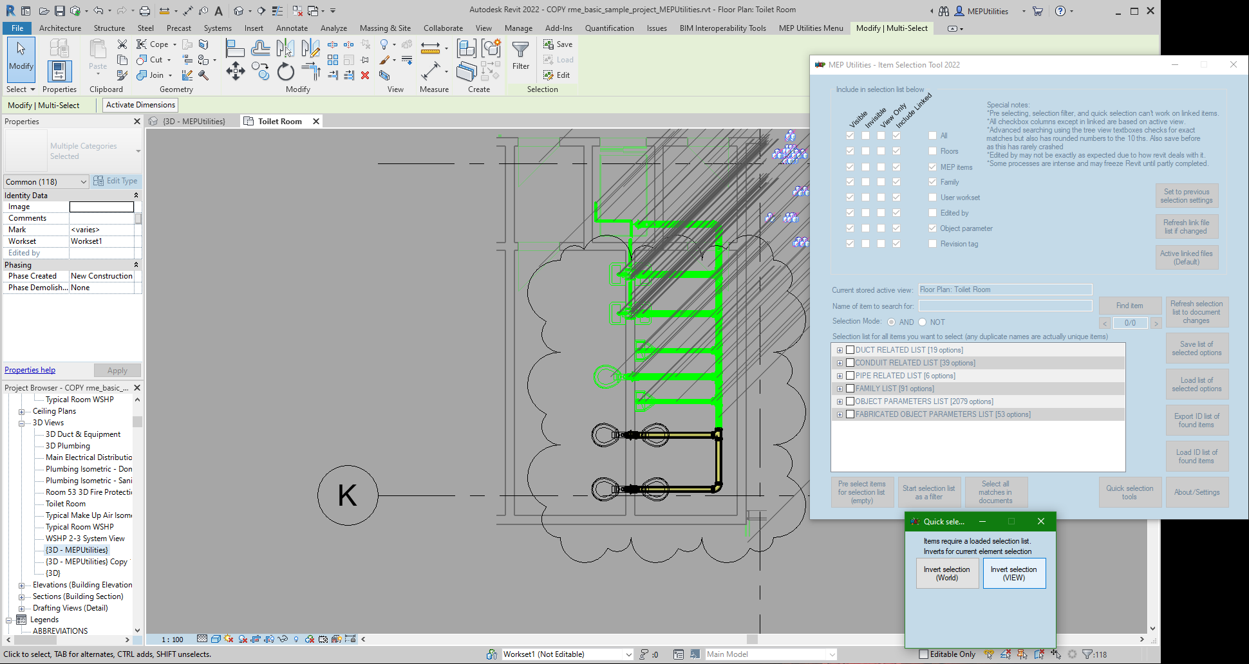This screenshot has height=664, width=1249.
Task: Switch to the {3D - MEPUtilities} view tab
Action: (193, 122)
